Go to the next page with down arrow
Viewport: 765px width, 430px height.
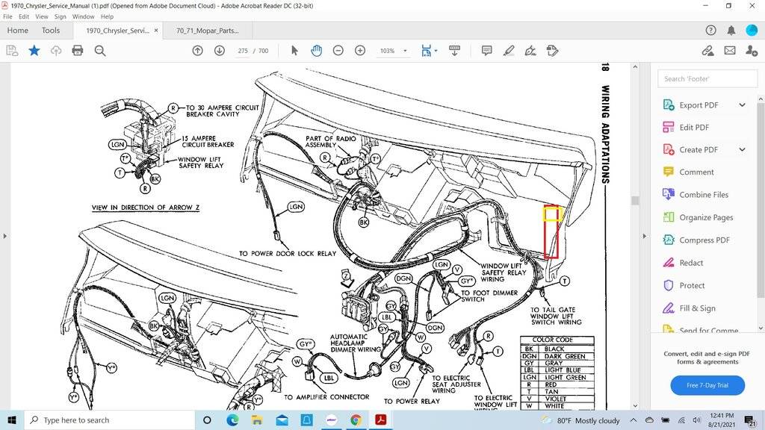(220, 51)
